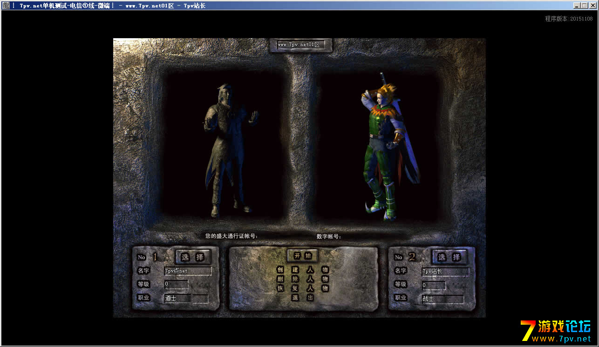
Task: Click the 程序版本:20151108 version text
Action: pos(569,19)
